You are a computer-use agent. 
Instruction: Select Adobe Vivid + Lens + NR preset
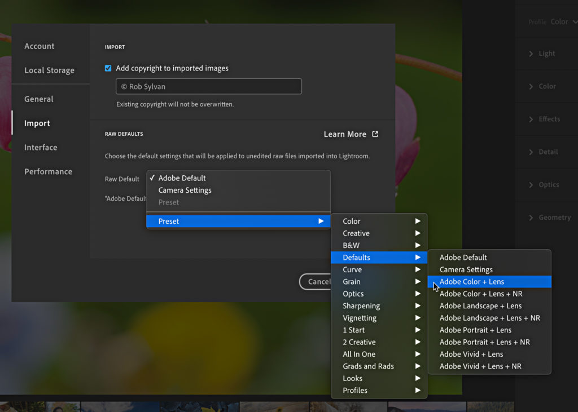[489, 366]
